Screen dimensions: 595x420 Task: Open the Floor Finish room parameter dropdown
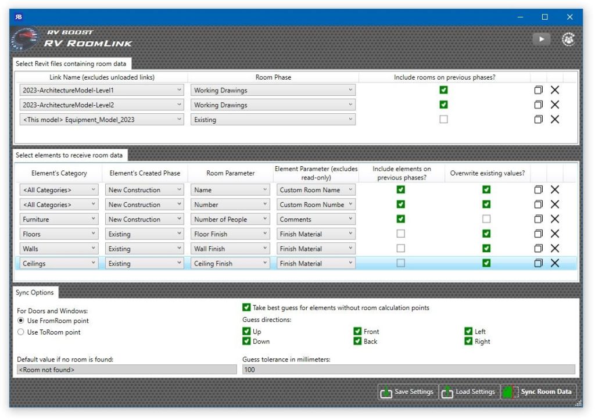[x=230, y=234]
